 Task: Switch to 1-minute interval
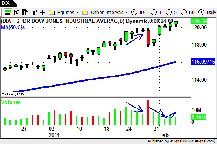coord(156,13)
